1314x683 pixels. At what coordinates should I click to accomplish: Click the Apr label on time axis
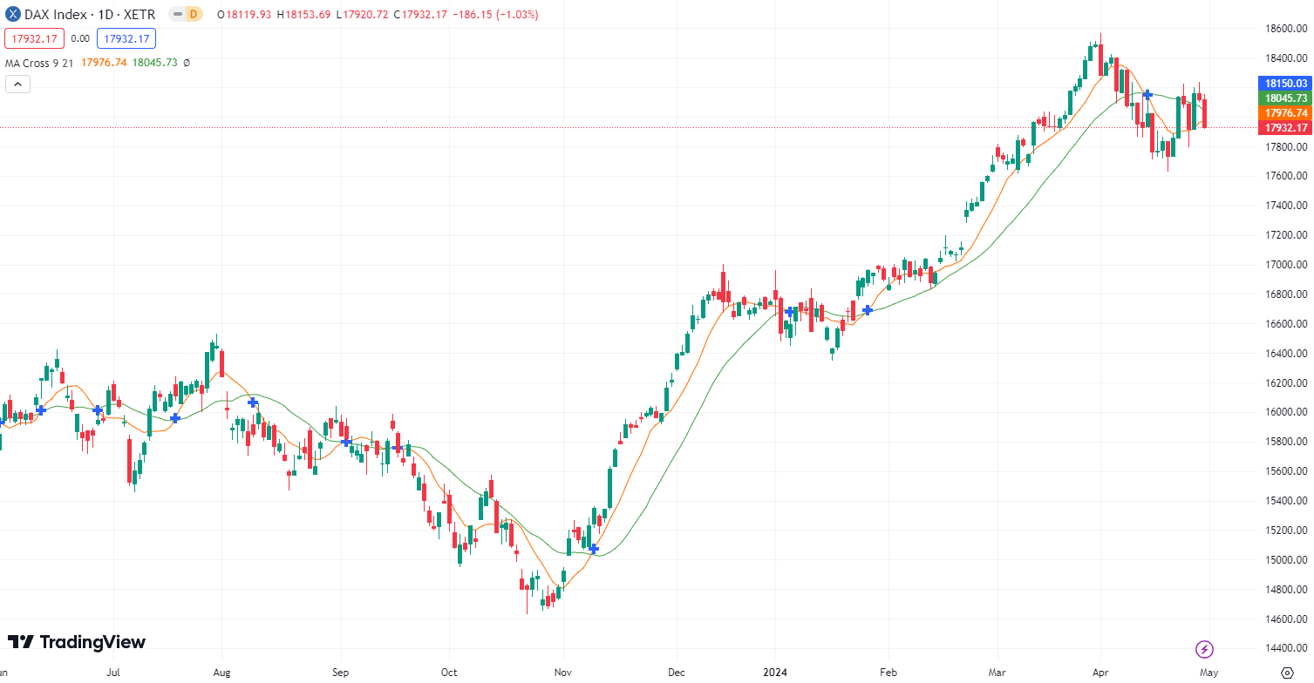[1099, 673]
